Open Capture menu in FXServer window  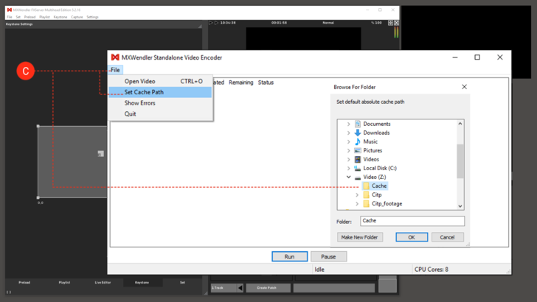[x=77, y=17]
